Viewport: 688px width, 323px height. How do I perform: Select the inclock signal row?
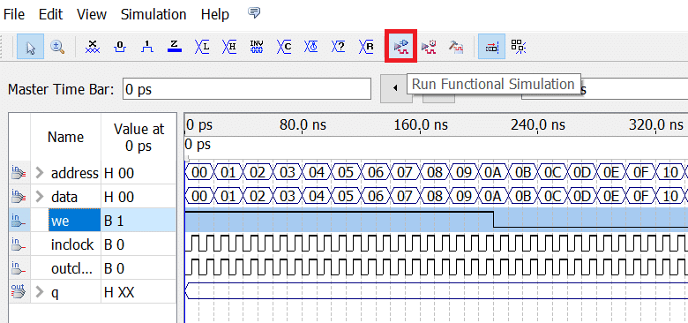pos(93,244)
